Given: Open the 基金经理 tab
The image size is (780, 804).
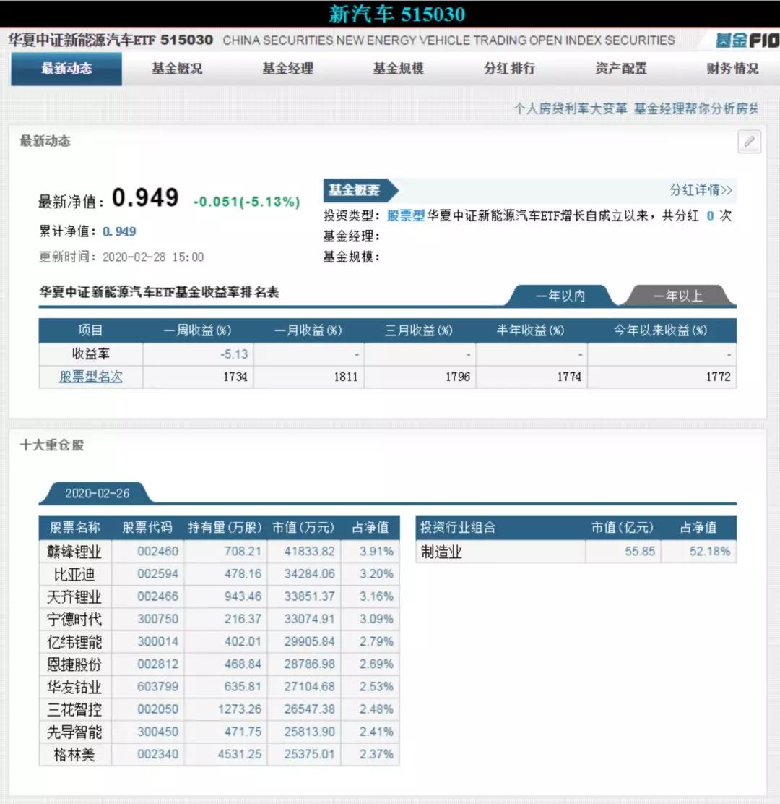Looking at the screenshot, I should pos(286,68).
